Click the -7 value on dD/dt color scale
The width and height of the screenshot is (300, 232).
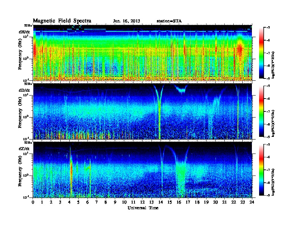coord(268,111)
